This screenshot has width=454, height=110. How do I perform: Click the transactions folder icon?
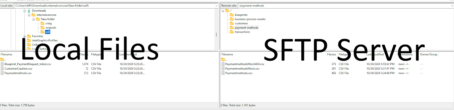[232, 32]
